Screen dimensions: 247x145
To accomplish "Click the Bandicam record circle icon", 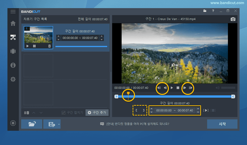I will pyautogui.click(x=13, y=123).
